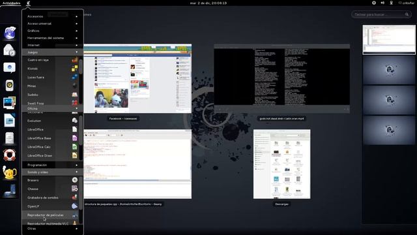Click search magnifier icon in search box
This screenshot has width=417, height=235.
coord(407,14)
